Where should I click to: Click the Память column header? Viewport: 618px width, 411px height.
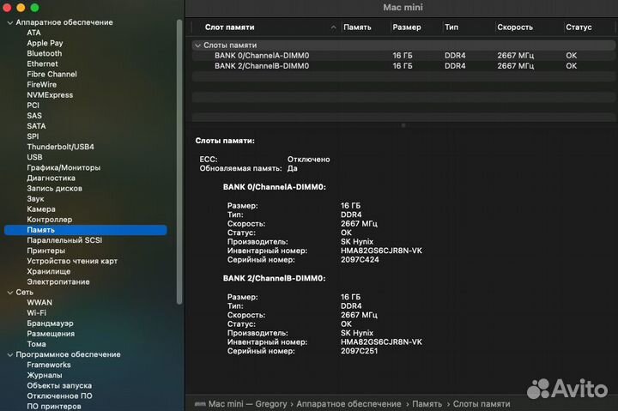[357, 27]
